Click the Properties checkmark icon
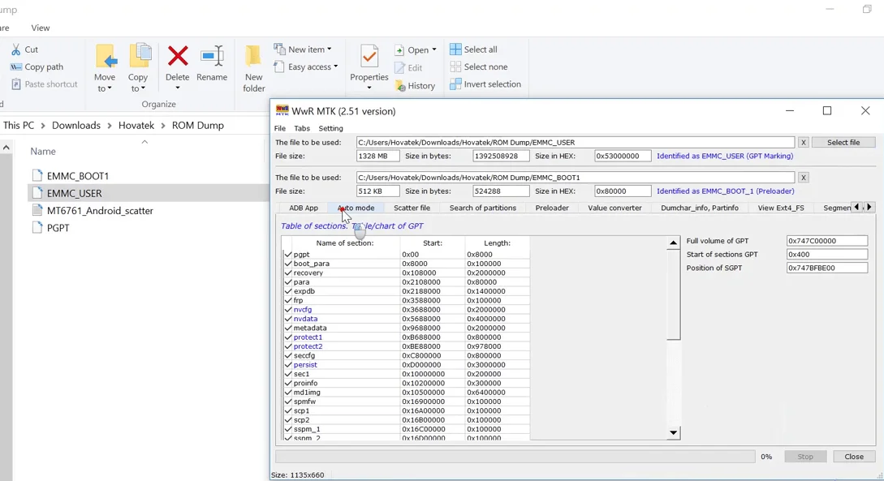Image resolution: width=884 pixels, height=481 pixels. (x=369, y=56)
